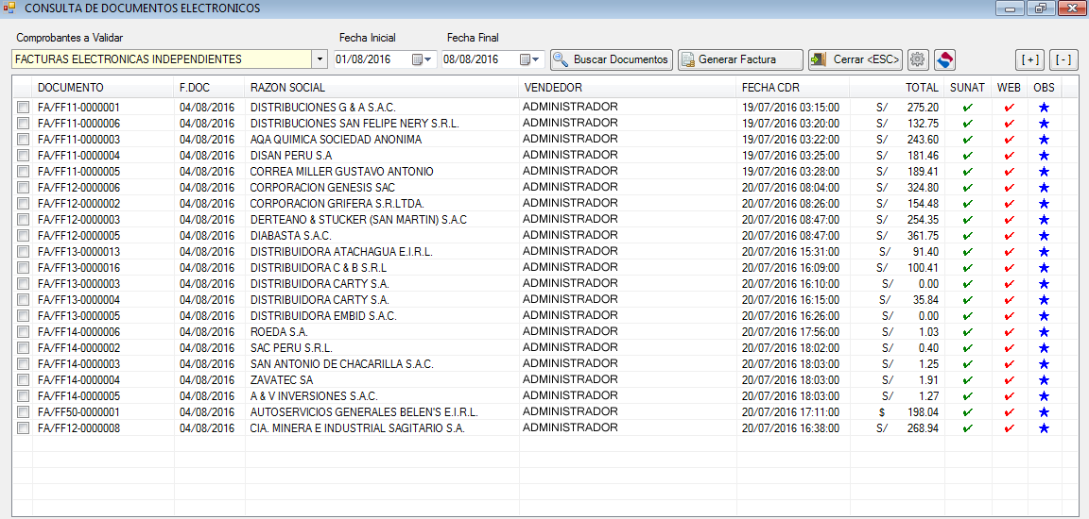
Task: Click blue star for DISTRIBUIDORA EMBID S.A.C.
Action: click(x=1044, y=316)
